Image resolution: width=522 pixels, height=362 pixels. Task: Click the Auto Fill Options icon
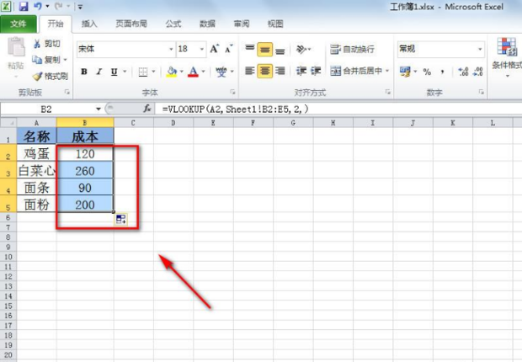click(x=121, y=219)
